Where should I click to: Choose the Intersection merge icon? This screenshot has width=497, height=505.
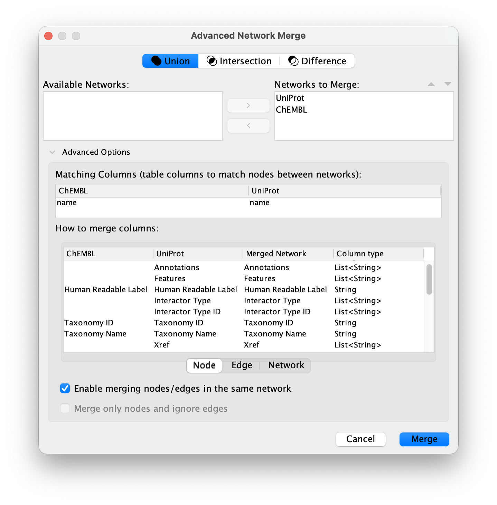click(212, 61)
